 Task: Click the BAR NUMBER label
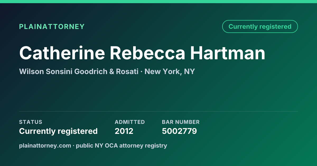181,122
